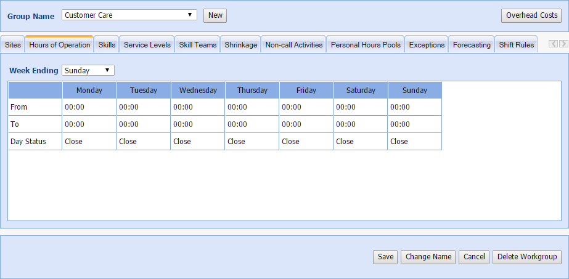Select Sunday's To time cell
The image size is (569, 279).
[414, 124]
